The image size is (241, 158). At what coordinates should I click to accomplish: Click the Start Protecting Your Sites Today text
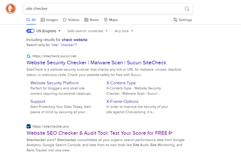click(61, 109)
